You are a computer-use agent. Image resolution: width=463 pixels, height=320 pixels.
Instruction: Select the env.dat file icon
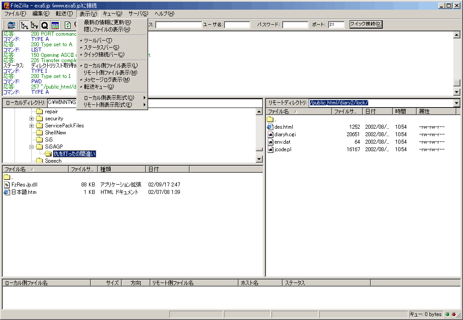[x=270, y=142]
